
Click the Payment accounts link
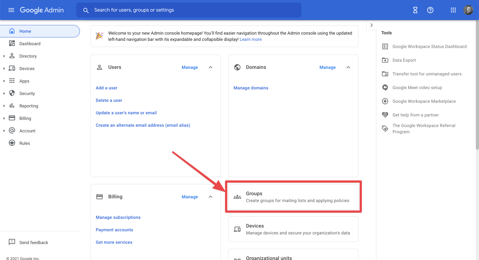pos(114,230)
